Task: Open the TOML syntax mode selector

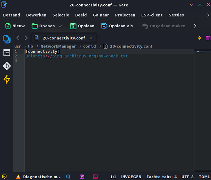Action: click(x=204, y=177)
